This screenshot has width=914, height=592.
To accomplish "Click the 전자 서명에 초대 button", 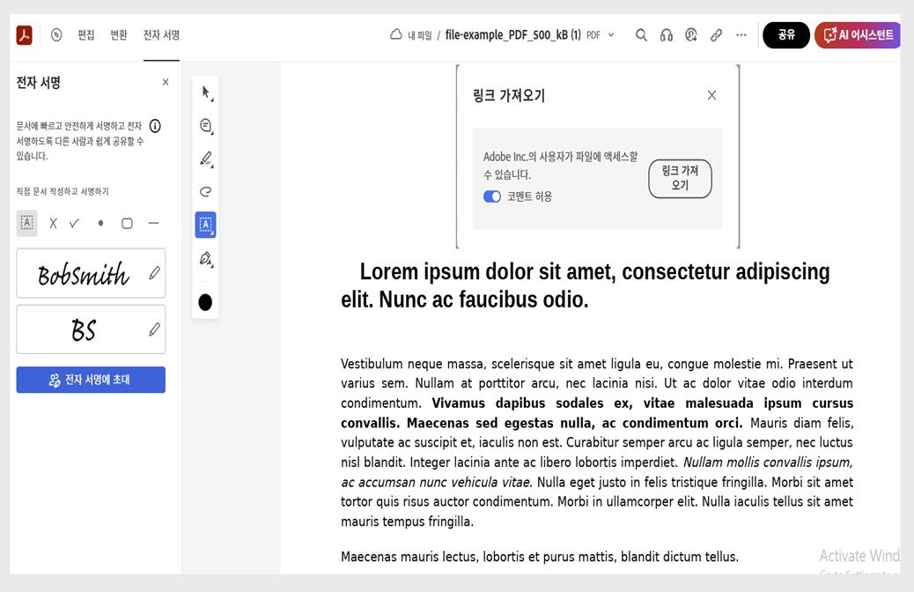I will pyautogui.click(x=91, y=380).
